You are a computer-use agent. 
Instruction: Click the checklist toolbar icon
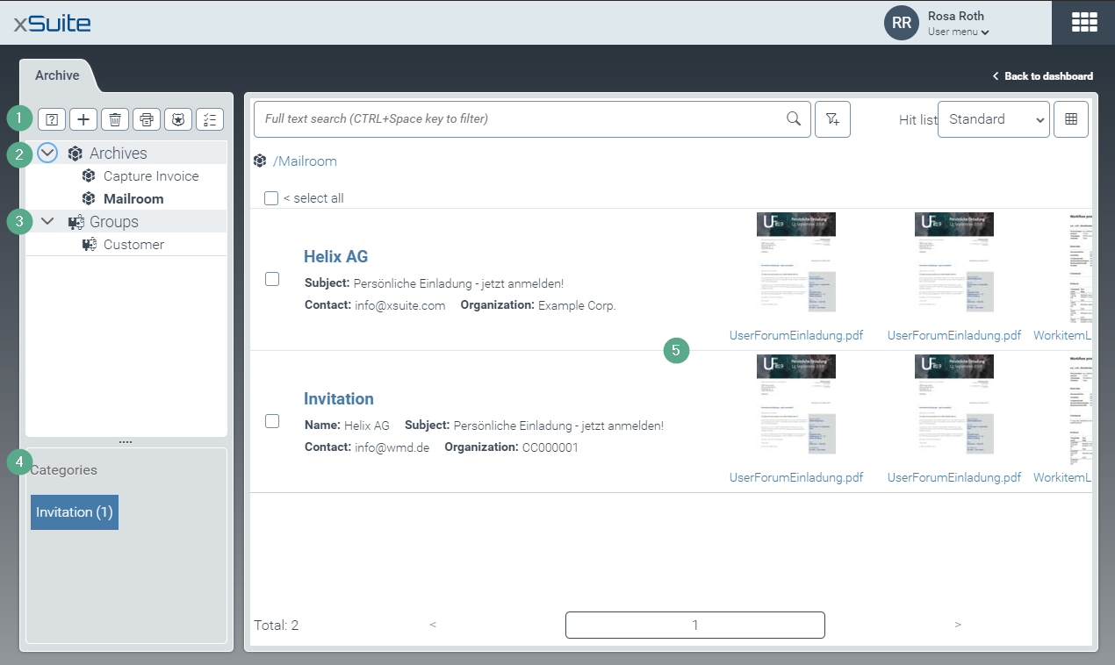210,120
